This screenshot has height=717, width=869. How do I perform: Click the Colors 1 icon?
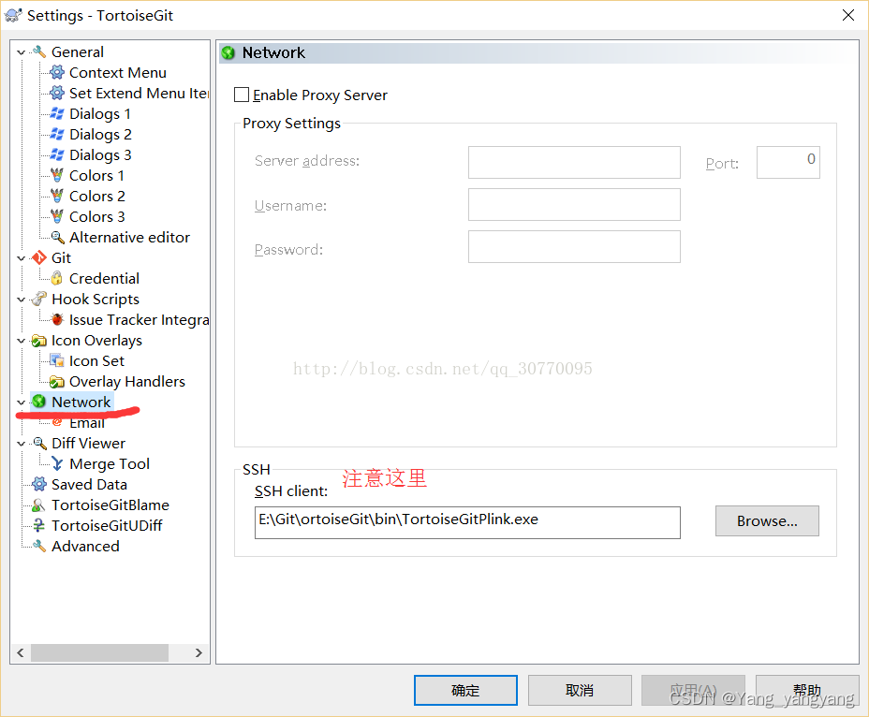pyautogui.click(x=56, y=176)
